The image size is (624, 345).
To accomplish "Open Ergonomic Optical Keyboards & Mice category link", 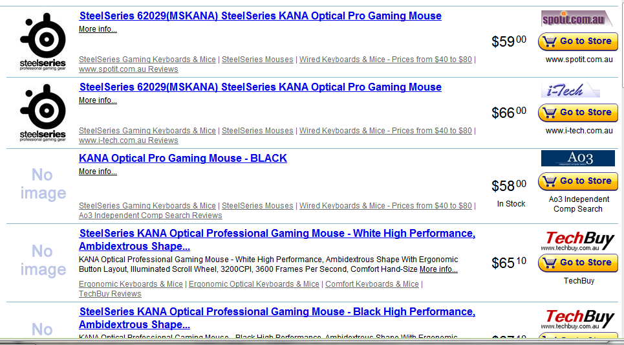I will pos(254,284).
